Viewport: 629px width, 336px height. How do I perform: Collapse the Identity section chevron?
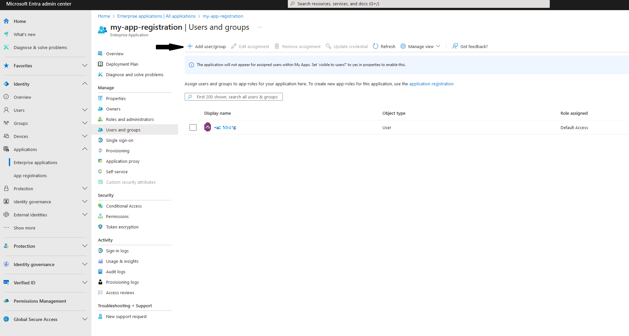click(85, 84)
